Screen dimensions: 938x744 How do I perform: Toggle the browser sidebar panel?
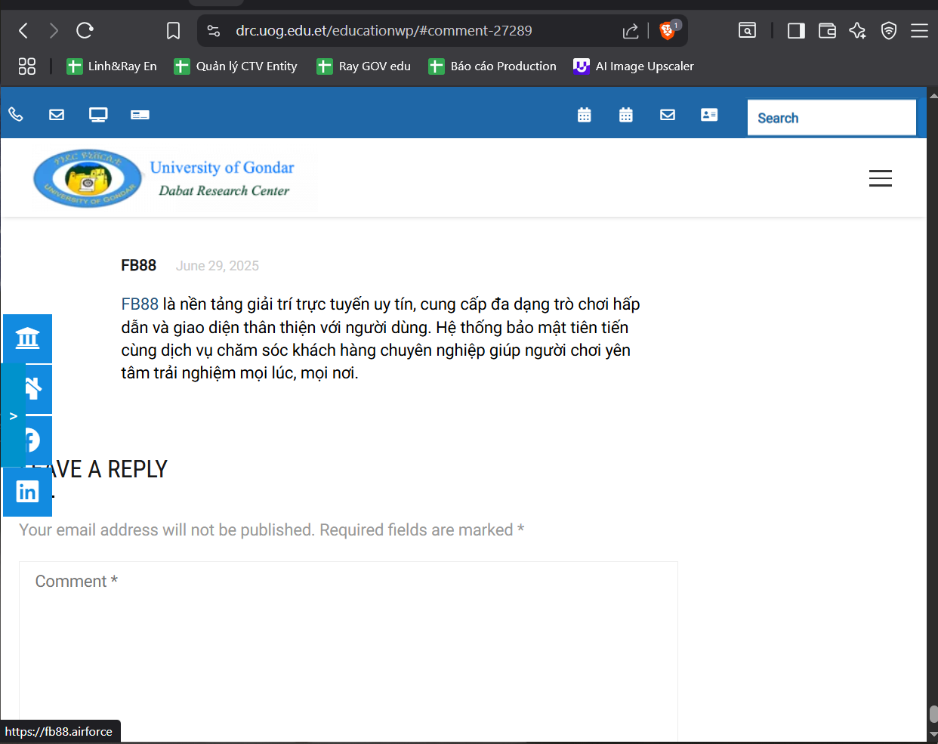coord(796,30)
